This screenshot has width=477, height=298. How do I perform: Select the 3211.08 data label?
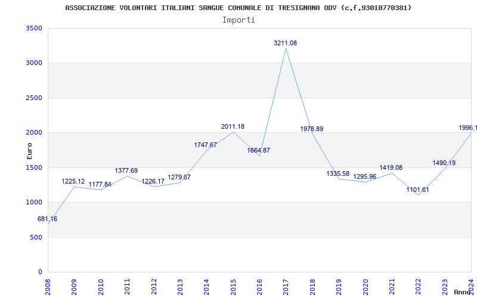click(285, 43)
